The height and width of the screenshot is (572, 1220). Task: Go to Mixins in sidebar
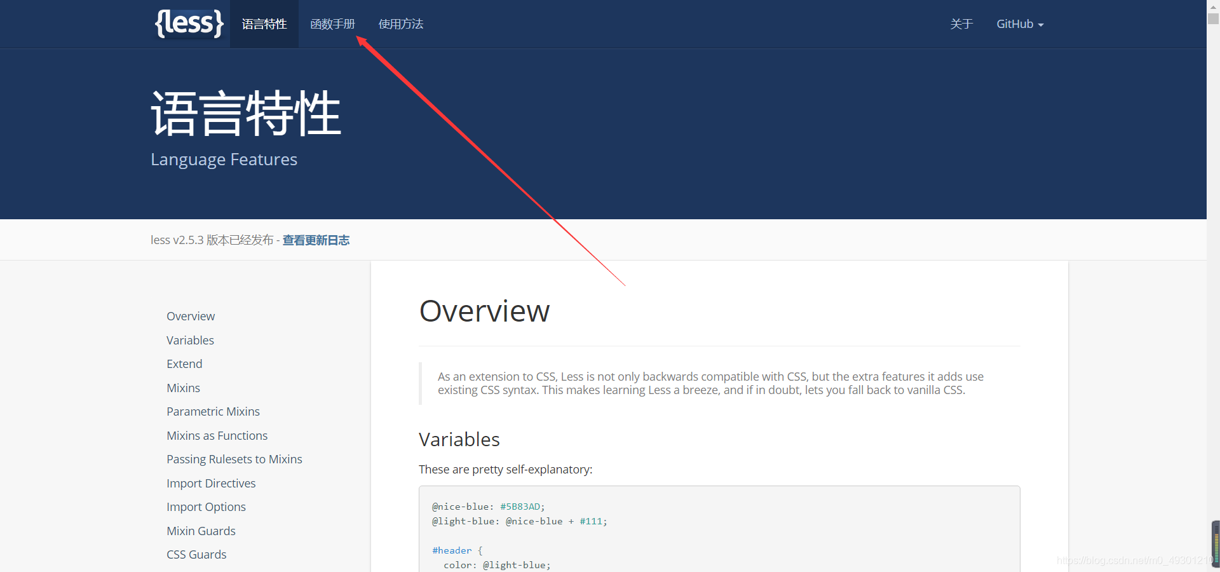tap(183, 388)
